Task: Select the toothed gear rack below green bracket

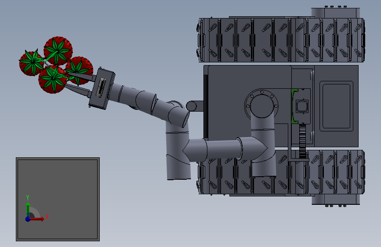Action: click(302, 142)
